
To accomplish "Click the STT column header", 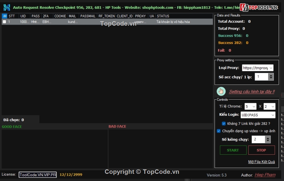I will coord(13,16).
